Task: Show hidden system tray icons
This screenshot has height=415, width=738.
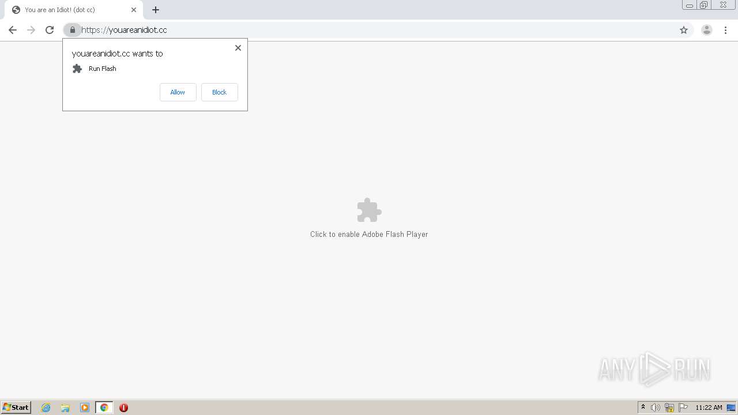Action: (643, 408)
